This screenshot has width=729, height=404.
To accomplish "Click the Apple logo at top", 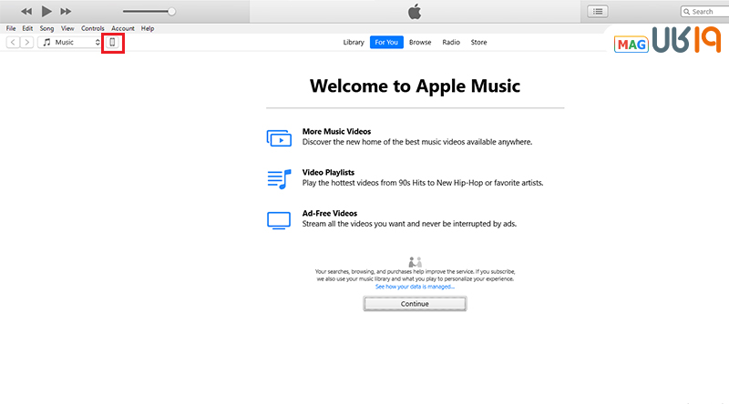I will (415, 11).
